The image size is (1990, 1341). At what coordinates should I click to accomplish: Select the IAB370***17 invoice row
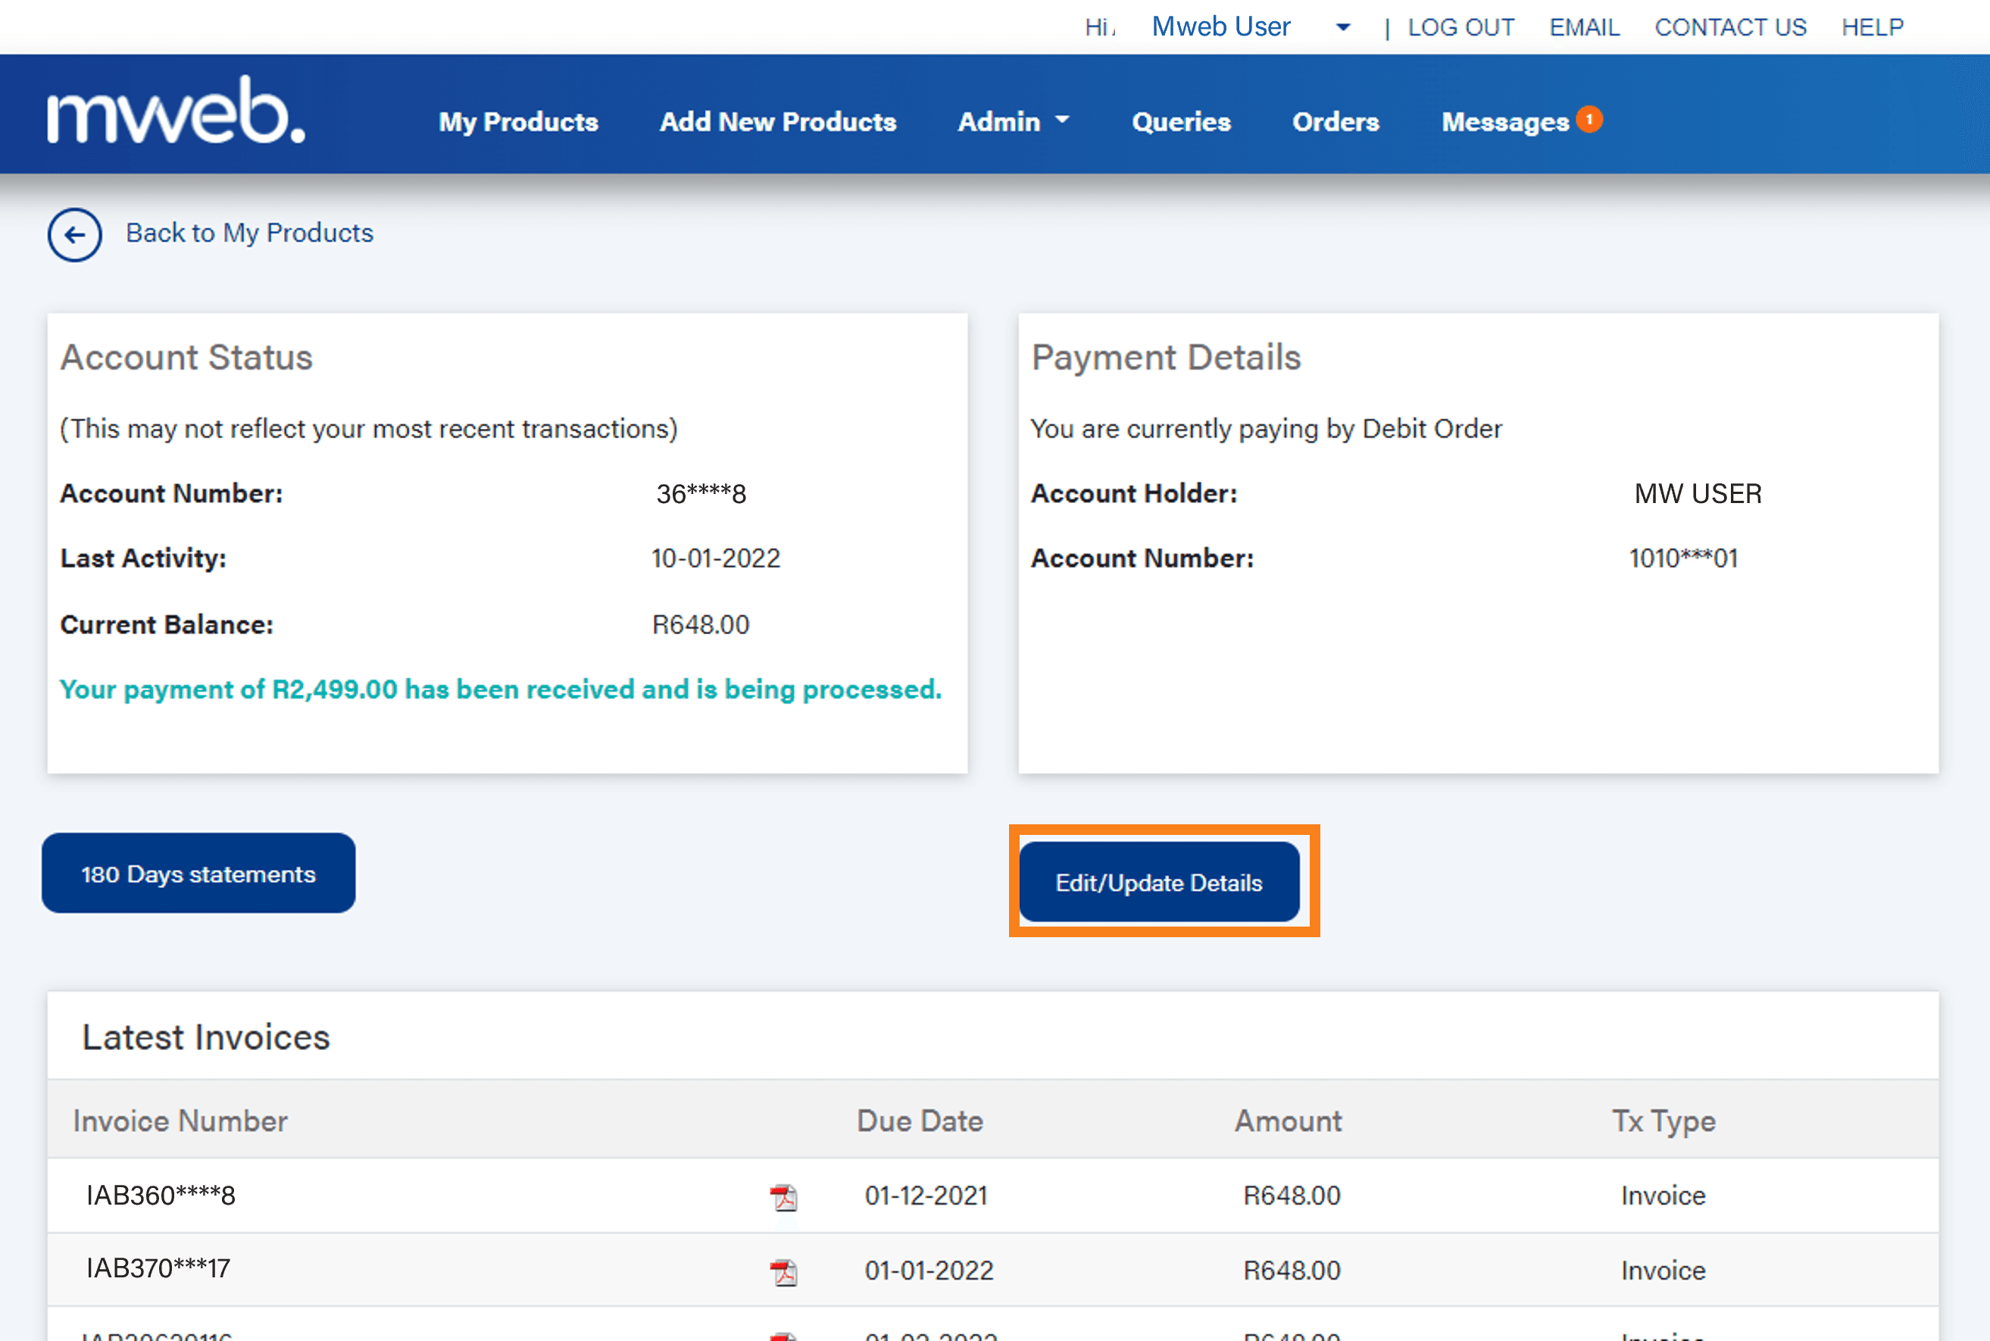tap(158, 1271)
